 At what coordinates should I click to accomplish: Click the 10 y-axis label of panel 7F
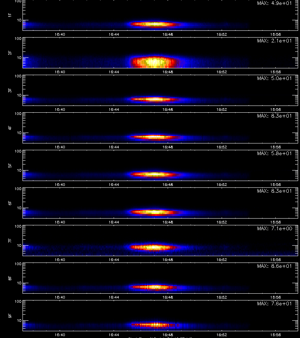(19, 246)
